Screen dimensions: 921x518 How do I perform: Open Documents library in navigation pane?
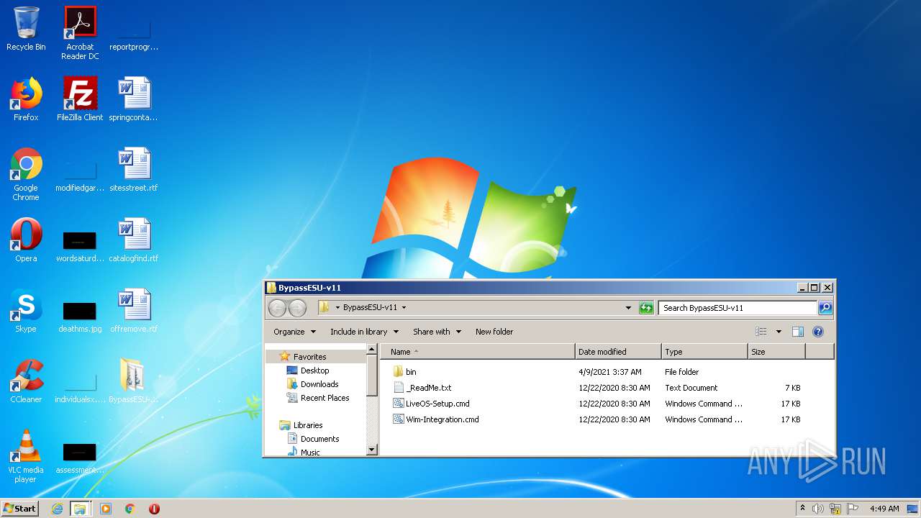319,439
